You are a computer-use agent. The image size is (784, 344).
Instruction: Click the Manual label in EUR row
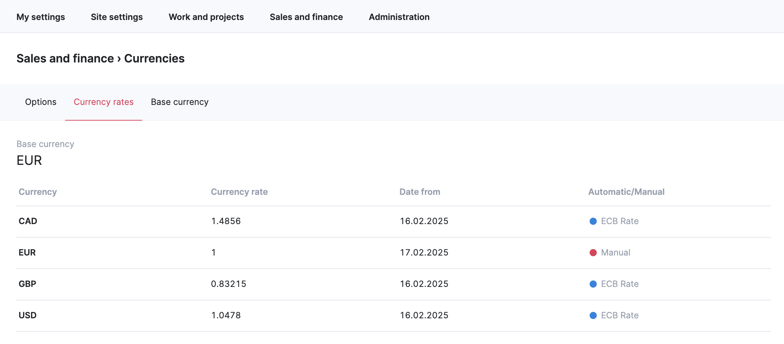(x=615, y=253)
